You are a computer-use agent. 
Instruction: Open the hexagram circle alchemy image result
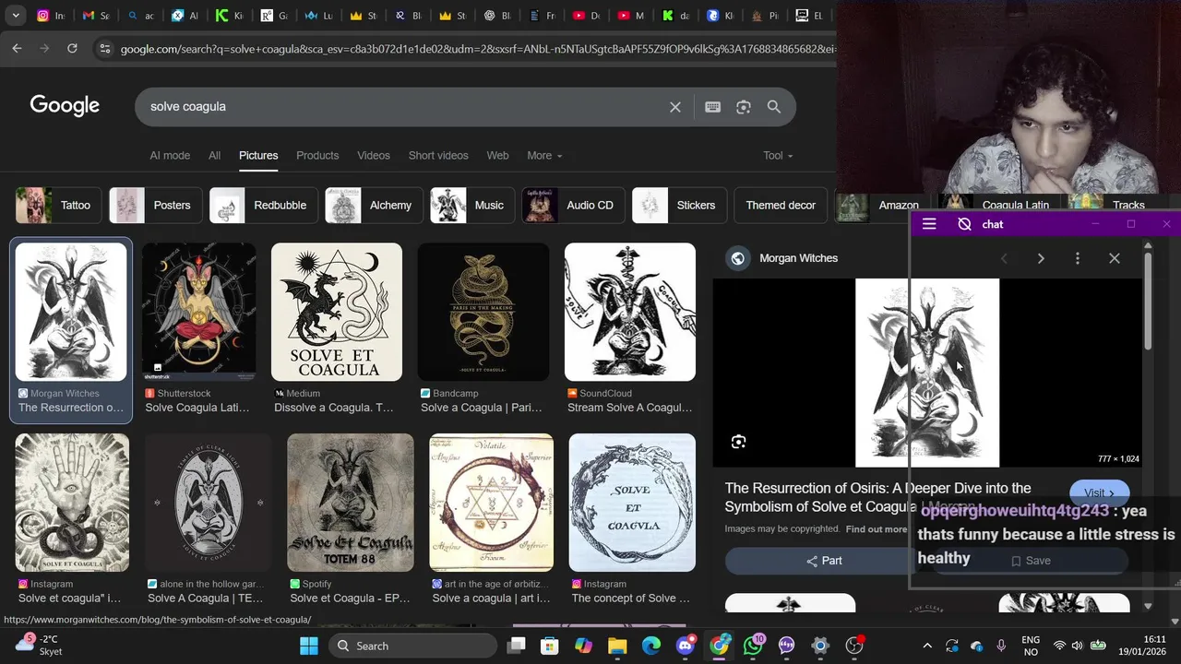[491, 503]
